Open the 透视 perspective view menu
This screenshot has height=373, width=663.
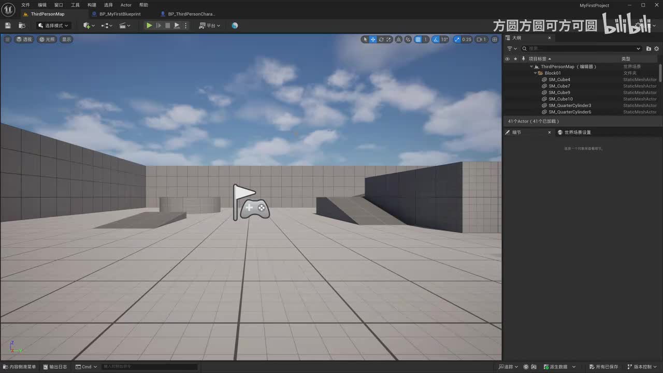[24, 39]
